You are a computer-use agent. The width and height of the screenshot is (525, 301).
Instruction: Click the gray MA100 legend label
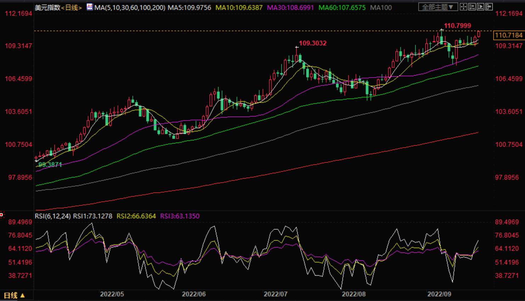pos(381,7)
